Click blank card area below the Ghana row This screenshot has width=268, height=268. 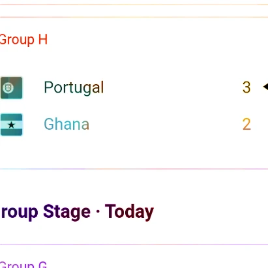[134, 152]
